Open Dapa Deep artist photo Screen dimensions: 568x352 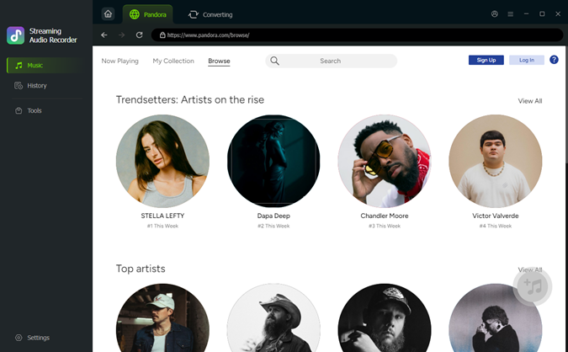[273, 162]
